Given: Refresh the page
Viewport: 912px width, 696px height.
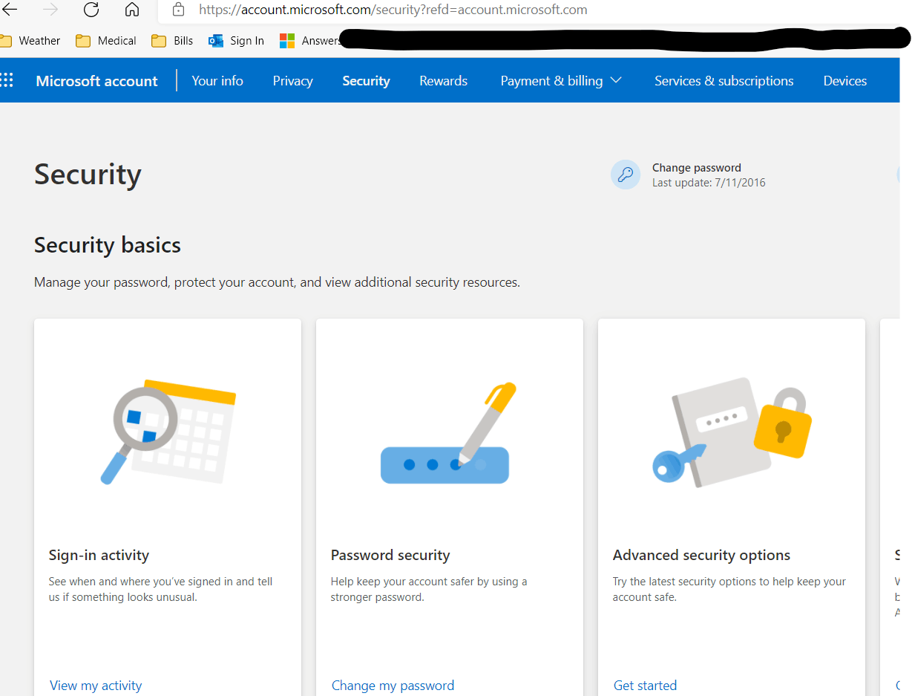Looking at the screenshot, I should click(x=91, y=10).
